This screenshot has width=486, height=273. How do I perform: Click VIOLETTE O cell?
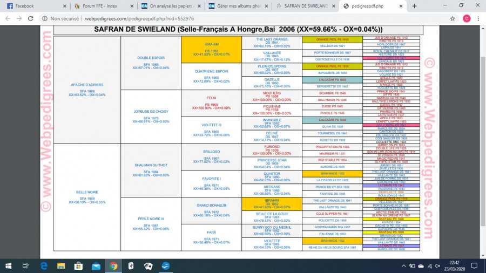tap(211, 130)
